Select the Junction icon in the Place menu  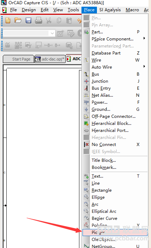86,81
